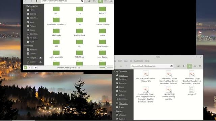This screenshot has height=121, width=216.
Task: Open Go menu in help window
Action: click(131, 61)
